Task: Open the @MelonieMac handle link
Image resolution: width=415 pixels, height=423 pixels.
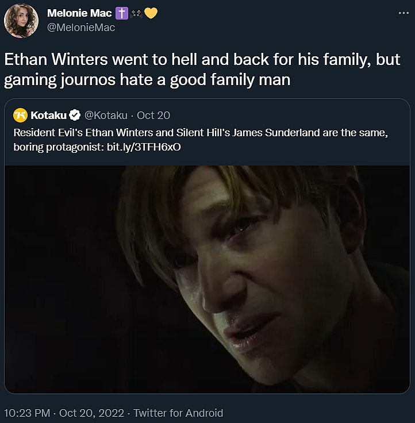Action: (80, 27)
